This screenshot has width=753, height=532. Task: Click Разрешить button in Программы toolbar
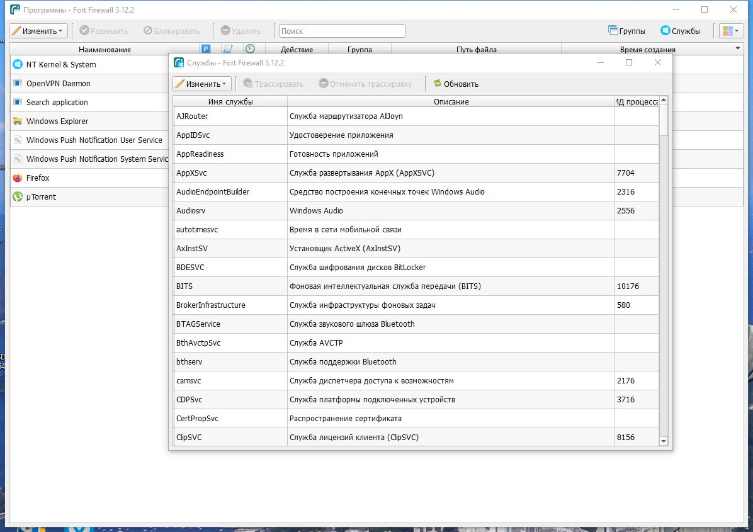pos(104,31)
